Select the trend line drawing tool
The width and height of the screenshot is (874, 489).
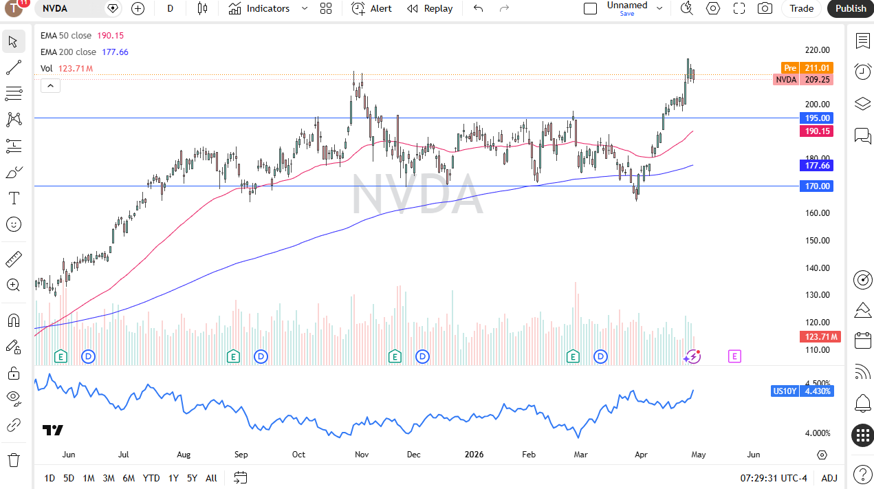pyautogui.click(x=14, y=67)
